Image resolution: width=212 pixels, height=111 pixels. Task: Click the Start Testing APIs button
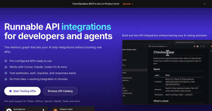click(23, 91)
